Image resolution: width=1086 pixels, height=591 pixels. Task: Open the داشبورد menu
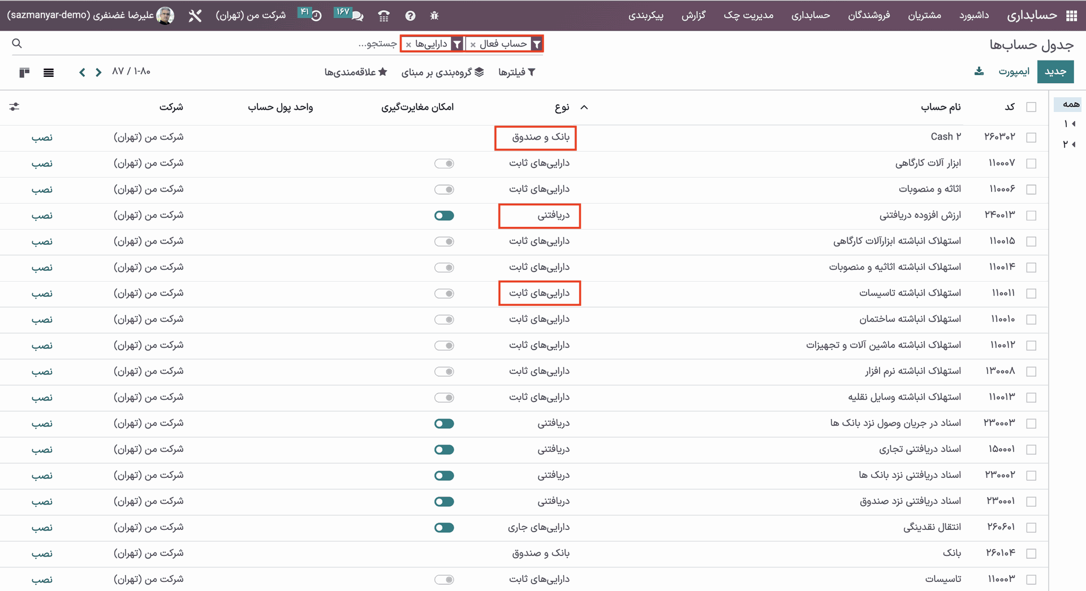[x=974, y=15]
